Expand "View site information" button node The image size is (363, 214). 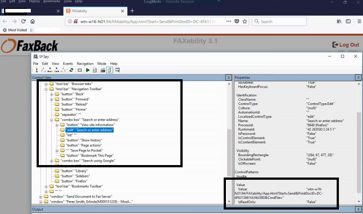[57, 125]
